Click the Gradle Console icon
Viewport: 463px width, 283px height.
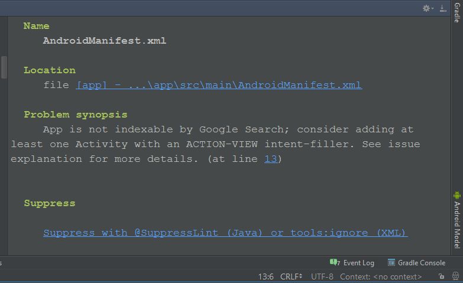[x=391, y=262]
